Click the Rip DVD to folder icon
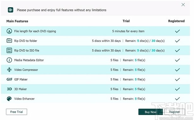The image size is (194, 120). 9,41
